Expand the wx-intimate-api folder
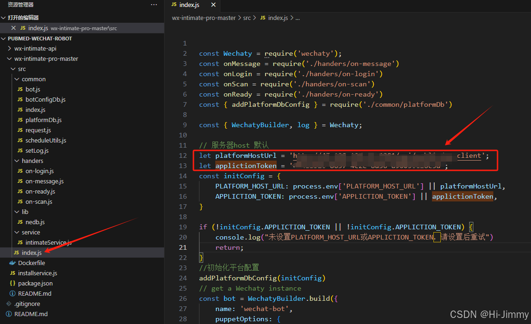This screenshot has width=531, height=324. pyautogui.click(x=35, y=49)
